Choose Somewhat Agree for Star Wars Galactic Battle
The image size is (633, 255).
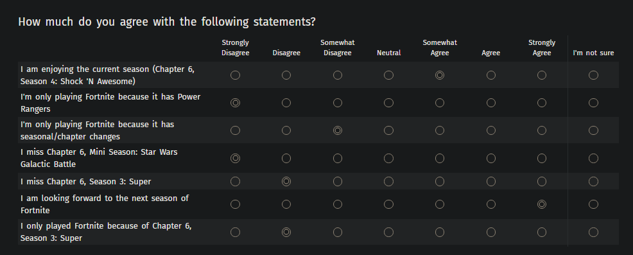point(440,158)
